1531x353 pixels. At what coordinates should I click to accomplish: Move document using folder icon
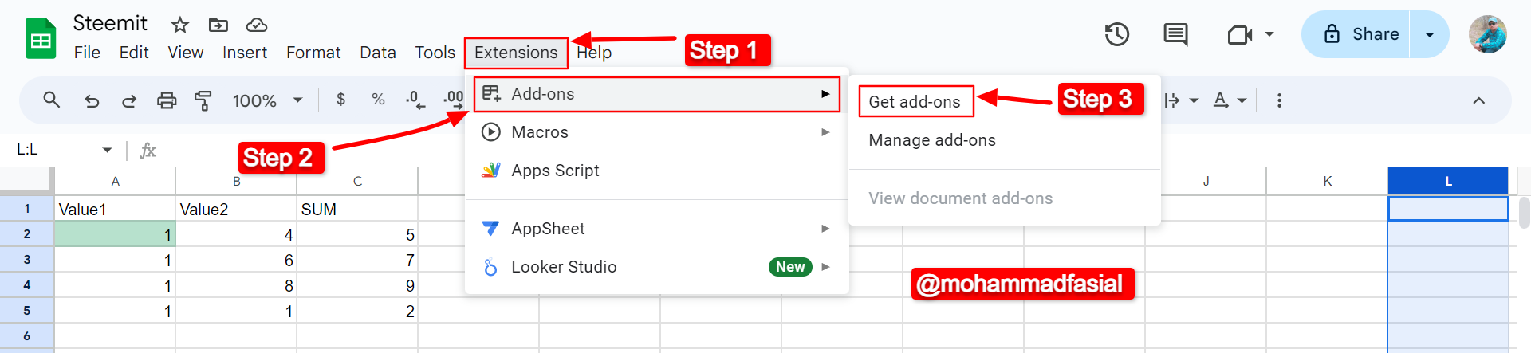click(x=218, y=25)
